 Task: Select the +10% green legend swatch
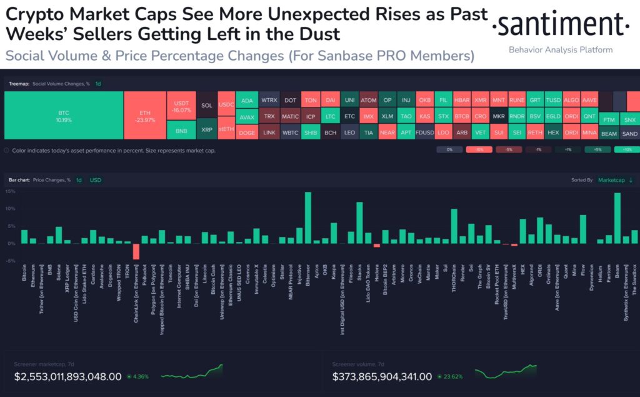point(627,149)
